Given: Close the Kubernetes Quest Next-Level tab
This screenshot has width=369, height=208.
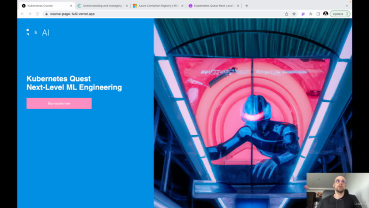Looking at the screenshot, I should tap(238, 6).
